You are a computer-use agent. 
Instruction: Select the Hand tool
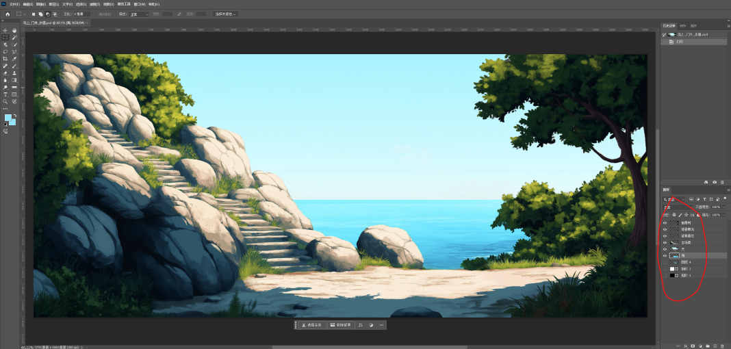(x=14, y=31)
